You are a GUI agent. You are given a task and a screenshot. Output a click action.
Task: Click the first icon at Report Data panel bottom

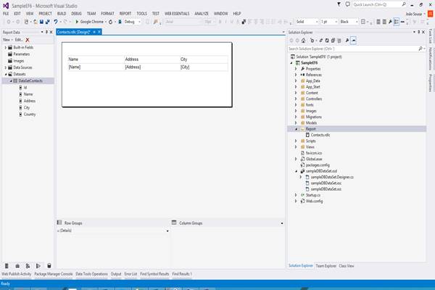tap(7, 266)
